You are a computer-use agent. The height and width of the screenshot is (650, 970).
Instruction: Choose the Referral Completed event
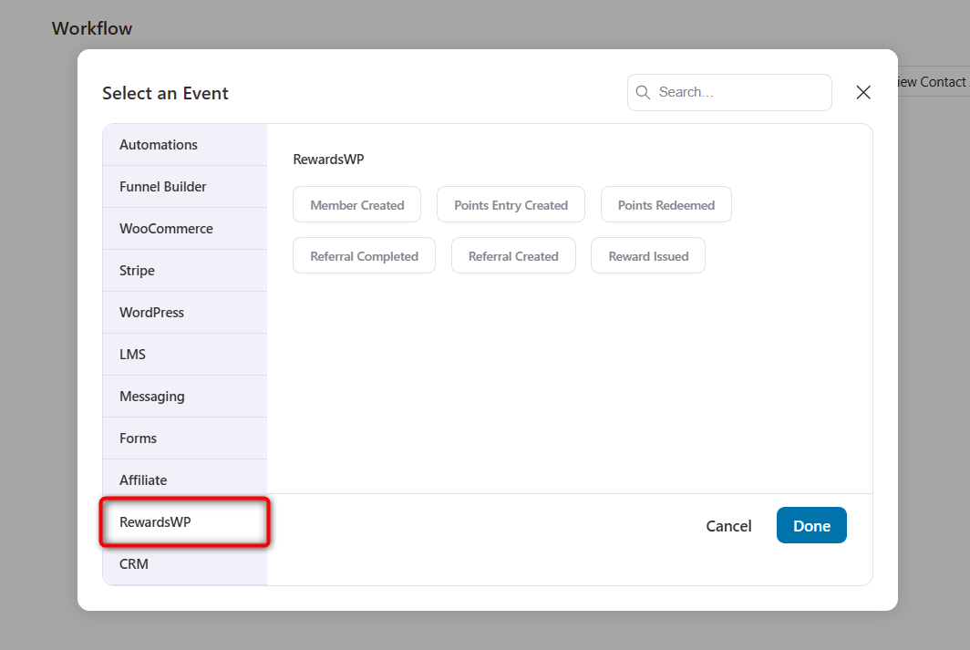pos(364,255)
